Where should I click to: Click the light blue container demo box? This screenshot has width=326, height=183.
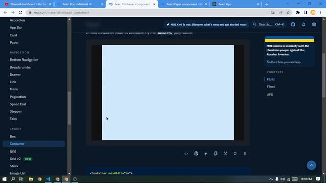pos(168,93)
